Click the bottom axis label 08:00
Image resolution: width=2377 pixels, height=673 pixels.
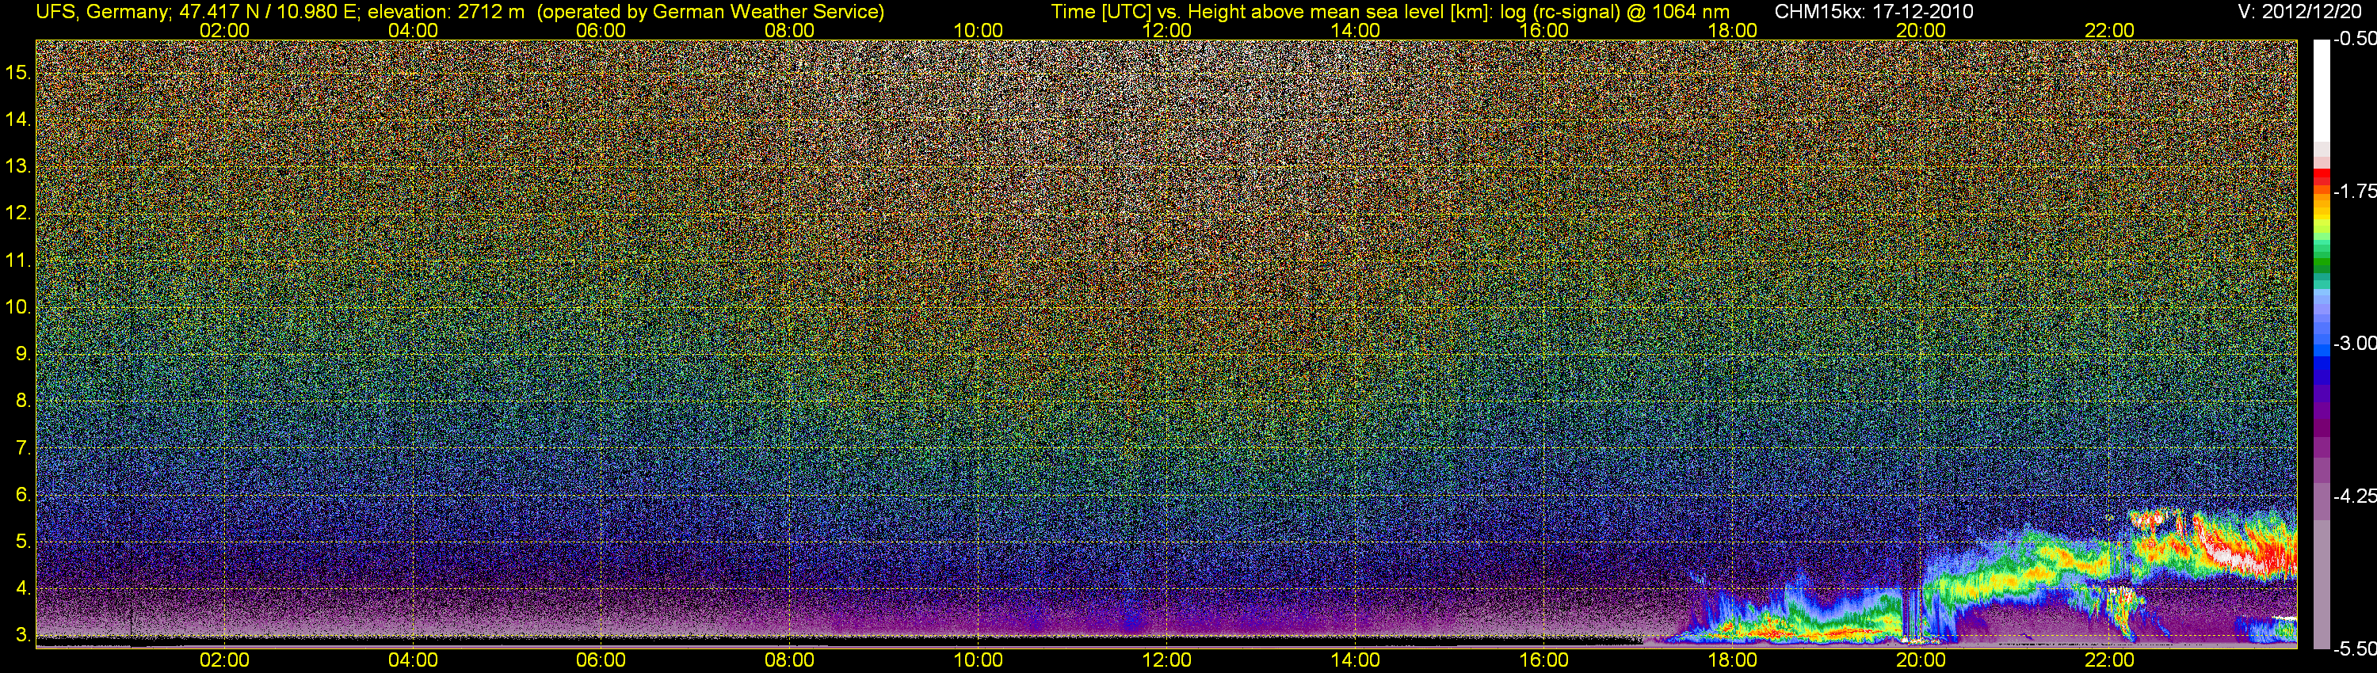click(x=789, y=660)
